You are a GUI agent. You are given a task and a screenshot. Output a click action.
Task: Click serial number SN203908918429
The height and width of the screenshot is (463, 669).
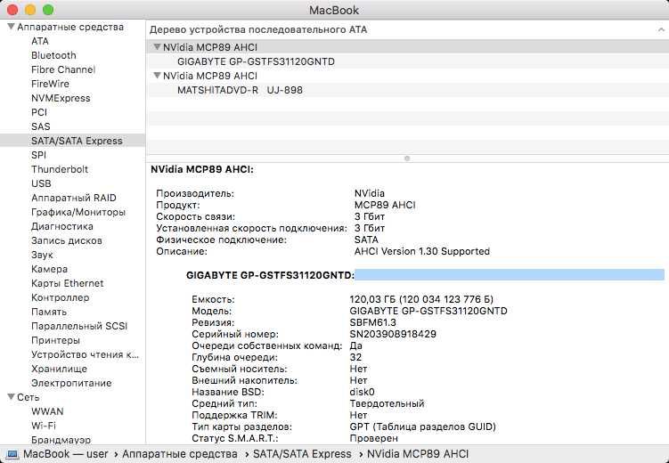click(393, 334)
